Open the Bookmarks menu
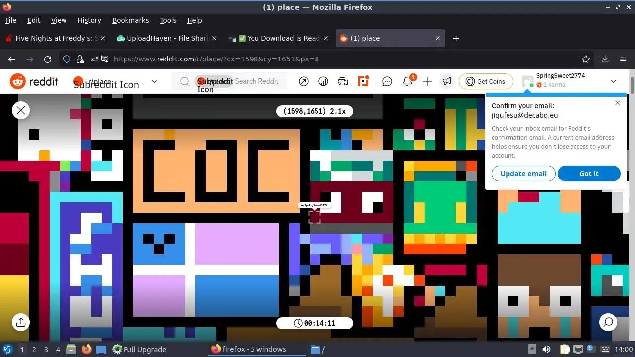Image resolution: width=635 pixels, height=357 pixels. tap(130, 20)
